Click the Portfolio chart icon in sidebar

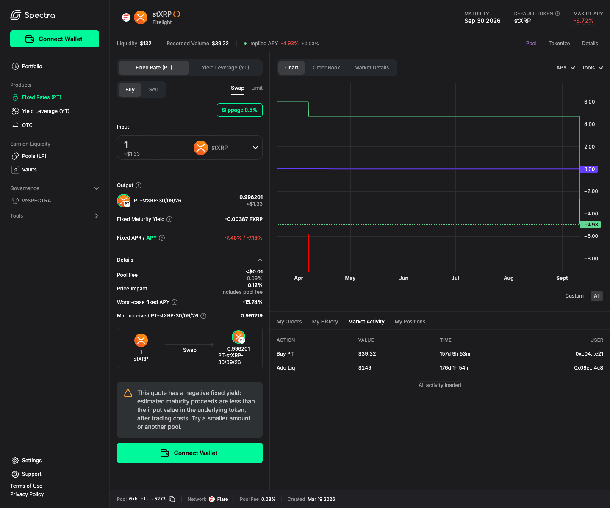[15, 66]
